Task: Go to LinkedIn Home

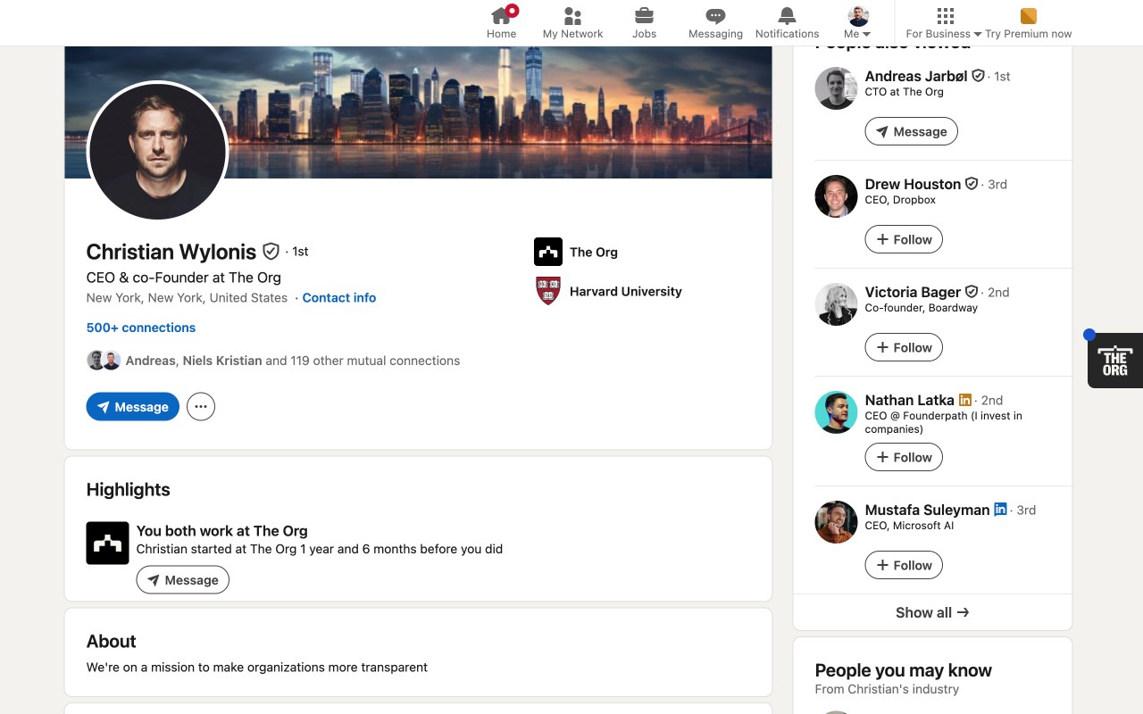Action: (x=501, y=22)
